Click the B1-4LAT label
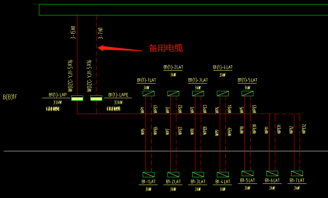328x198 pixels. (223, 182)
